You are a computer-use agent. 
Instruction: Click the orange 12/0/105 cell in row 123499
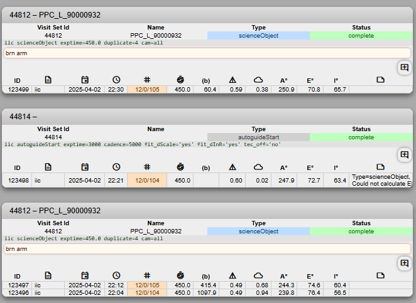coord(146,90)
